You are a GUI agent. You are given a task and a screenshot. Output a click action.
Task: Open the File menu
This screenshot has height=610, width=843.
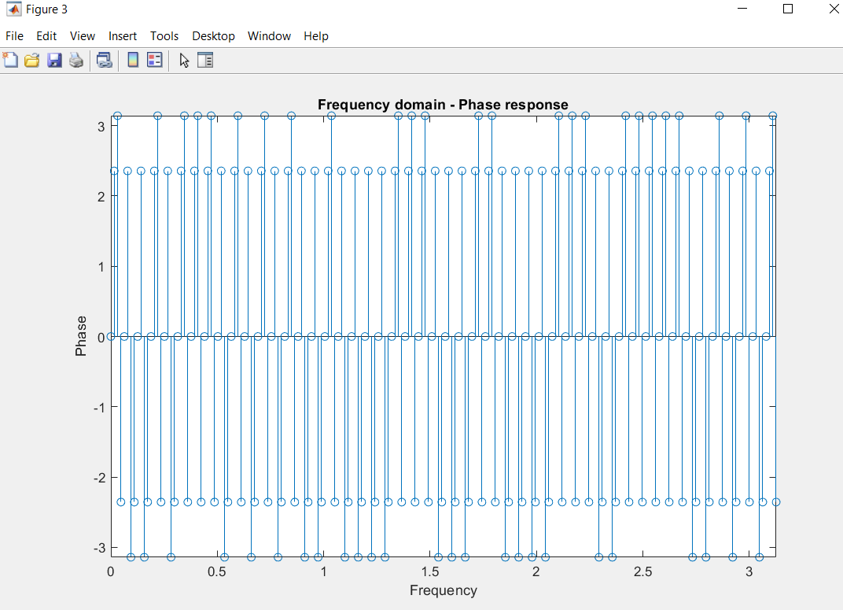pos(15,36)
